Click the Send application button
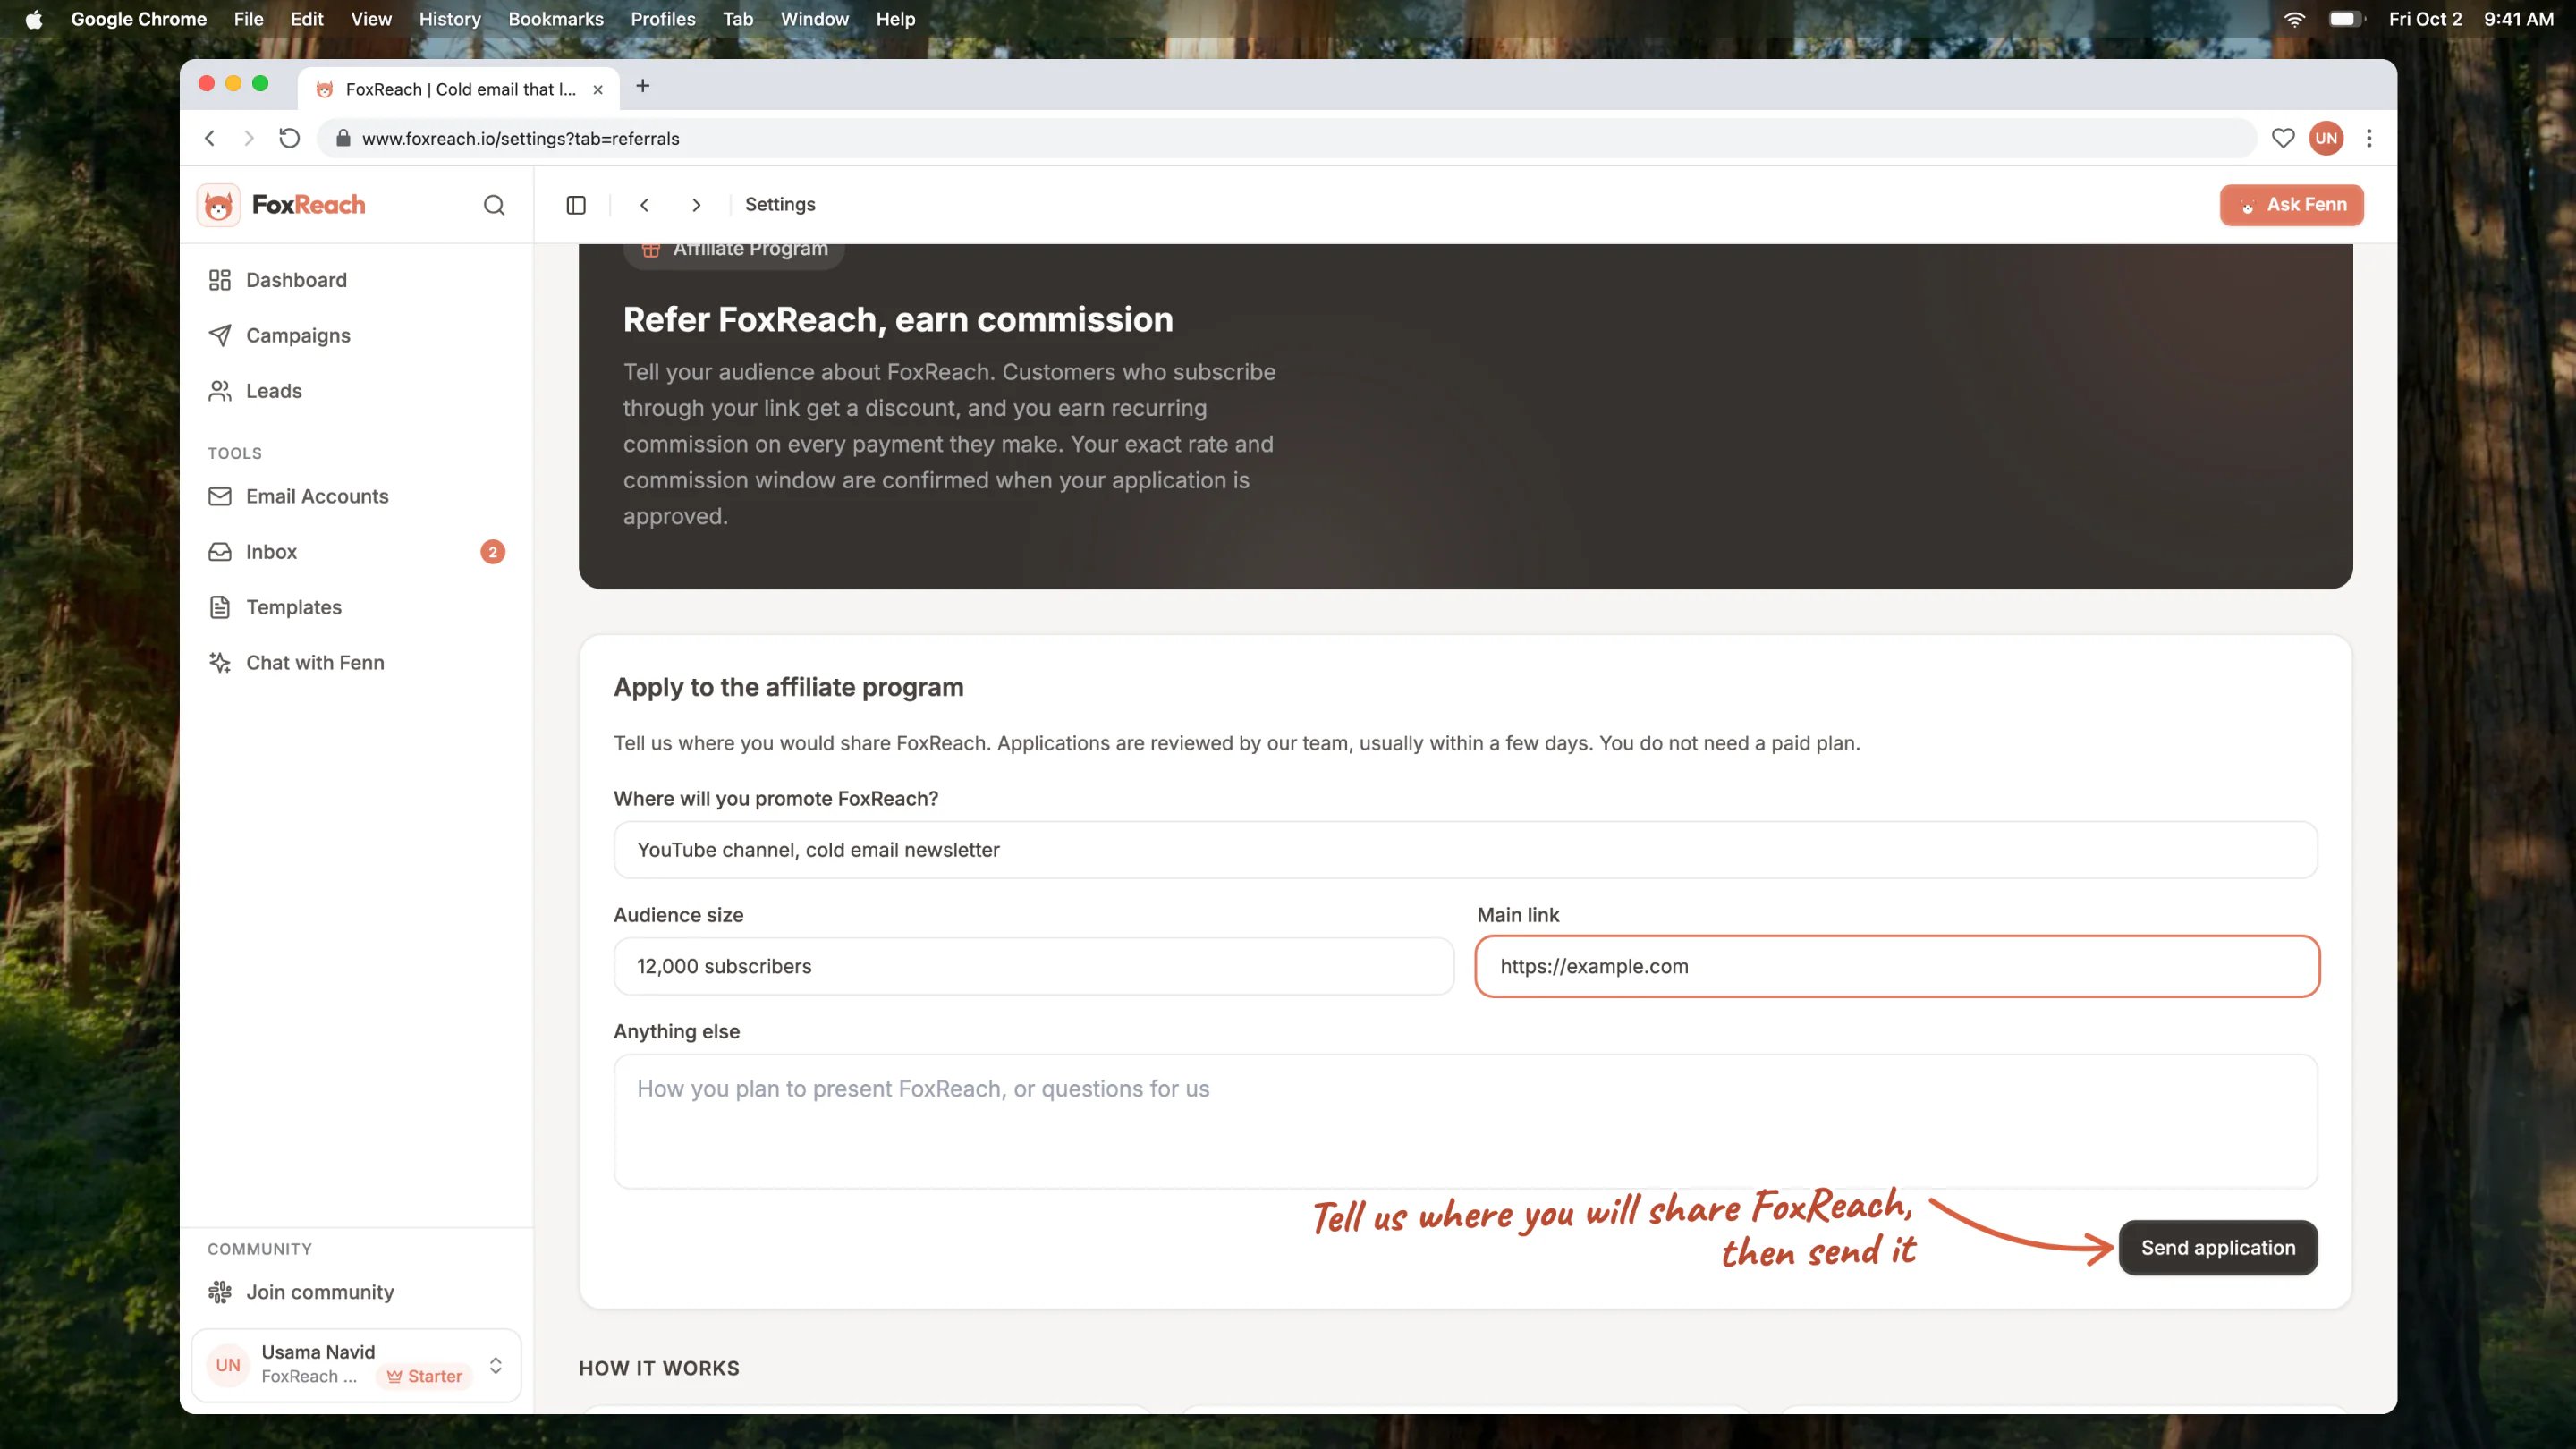 pyautogui.click(x=2218, y=1247)
